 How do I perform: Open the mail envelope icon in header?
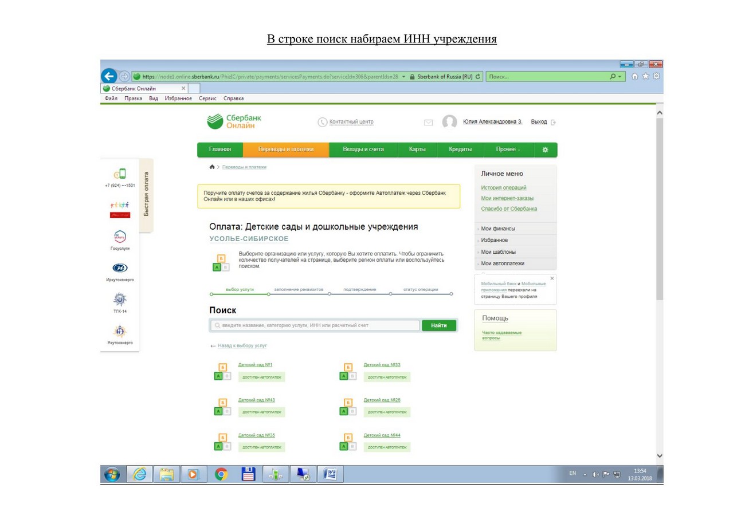pyautogui.click(x=428, y=122)
